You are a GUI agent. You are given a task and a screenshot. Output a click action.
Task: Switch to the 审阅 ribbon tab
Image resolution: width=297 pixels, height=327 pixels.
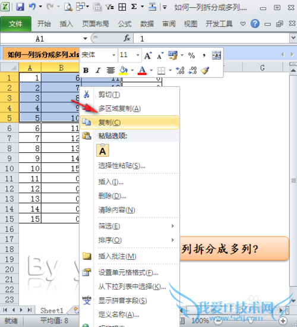(x=169, y=24)
